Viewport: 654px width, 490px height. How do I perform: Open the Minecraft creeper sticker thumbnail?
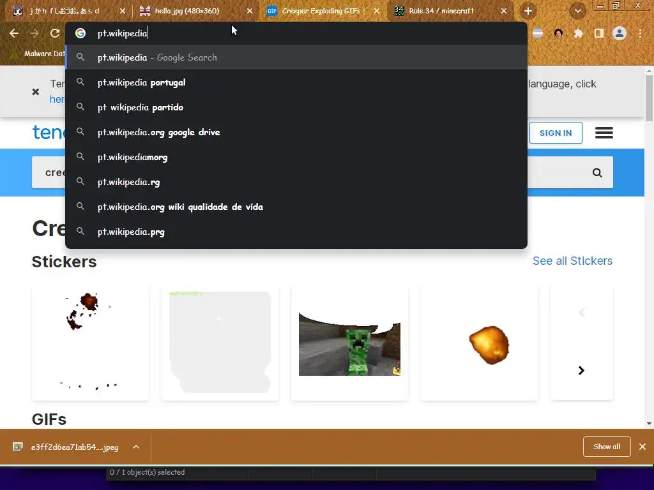(x=349, y=343)
